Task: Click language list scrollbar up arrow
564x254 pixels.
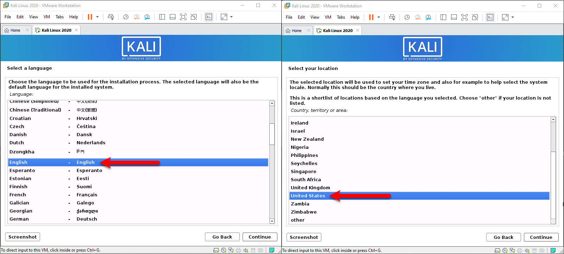Action: coord(272,103)
